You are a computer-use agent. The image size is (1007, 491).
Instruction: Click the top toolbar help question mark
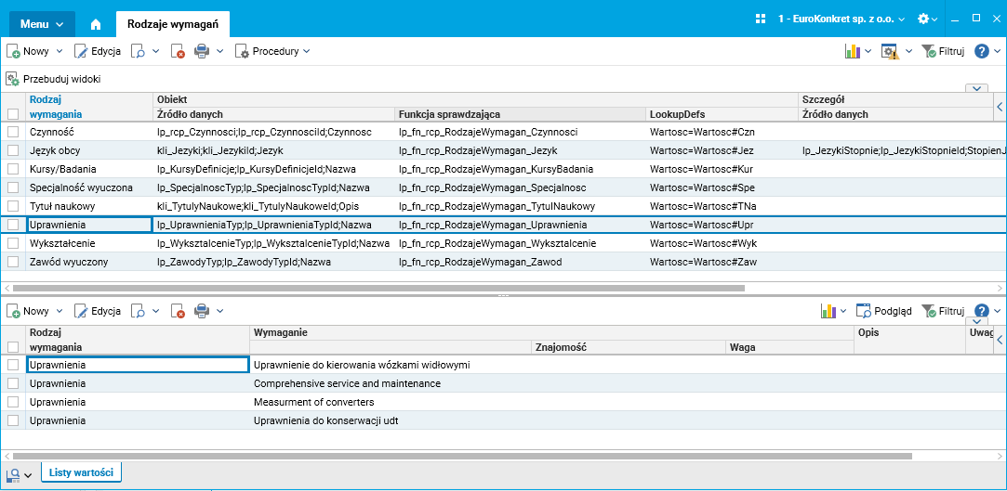(x=981, y=52)
